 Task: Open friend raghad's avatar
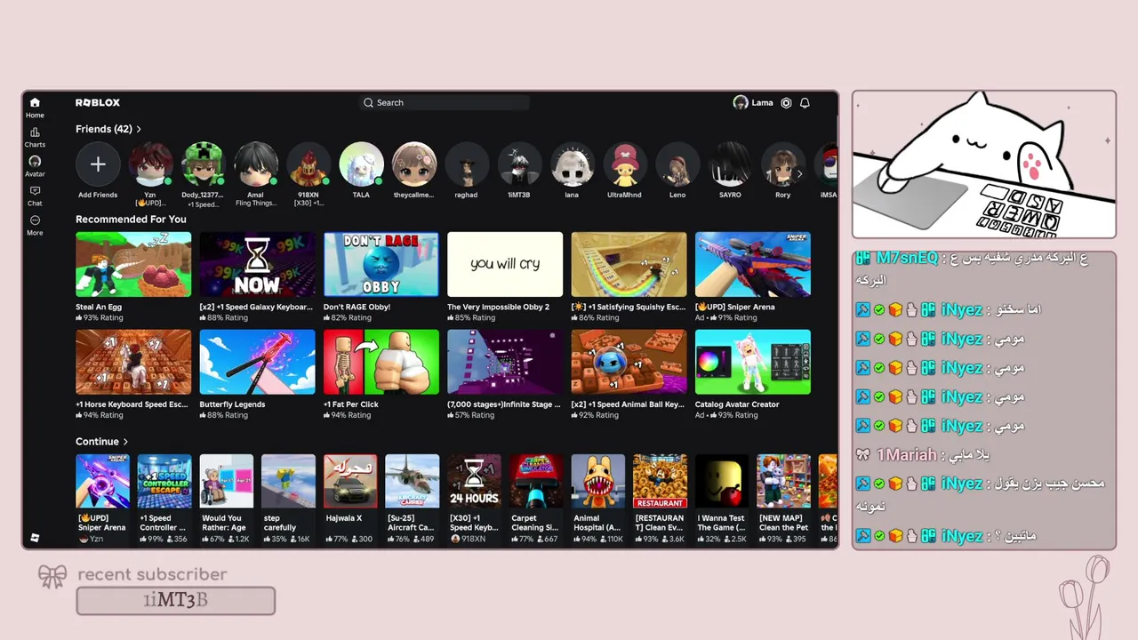pos(466,164)
